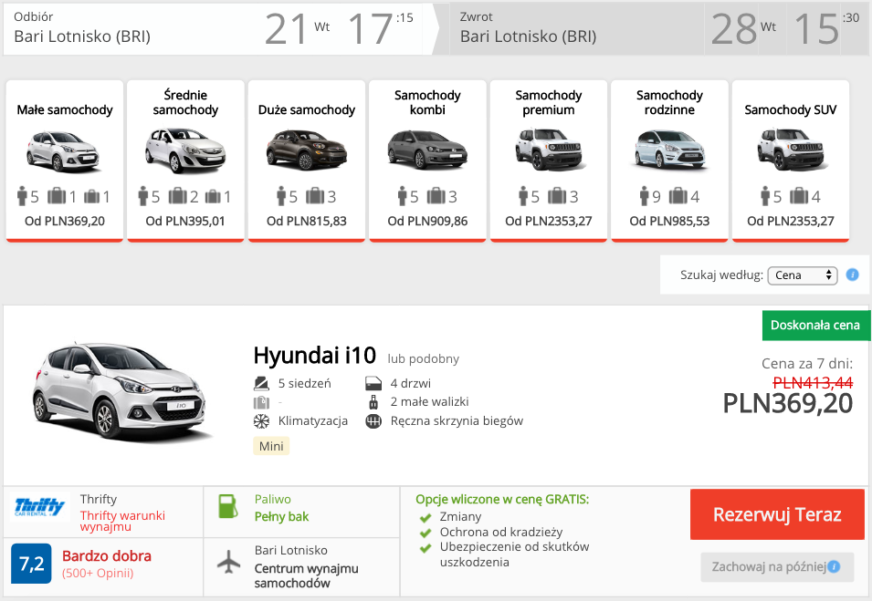The height and width of the screenshot is (601, 872).
Task: Open the Samochody rodzinne category
Action: click(669, 161)
